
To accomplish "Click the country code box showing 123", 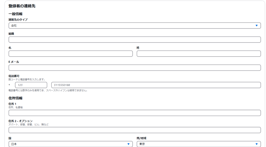I will [x=31, y=85].
